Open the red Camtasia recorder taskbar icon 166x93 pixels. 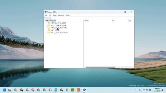[x=78, y=90]
